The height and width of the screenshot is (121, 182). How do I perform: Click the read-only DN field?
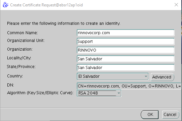pyautogui.click(x=129, y=86)
